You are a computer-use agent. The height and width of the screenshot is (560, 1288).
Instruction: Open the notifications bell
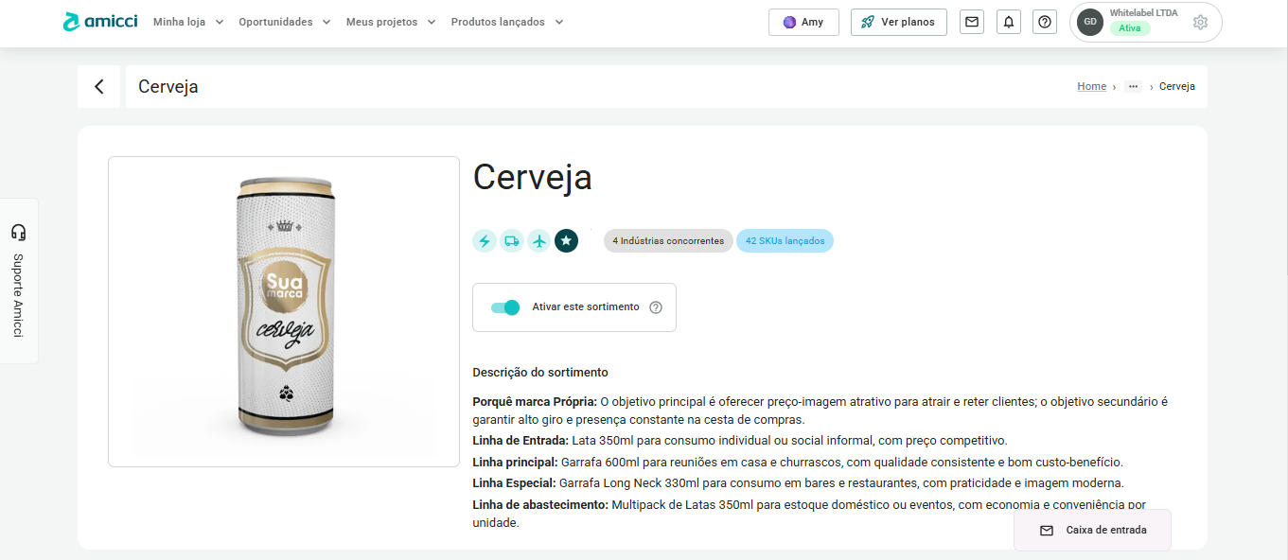(1009, 22)
